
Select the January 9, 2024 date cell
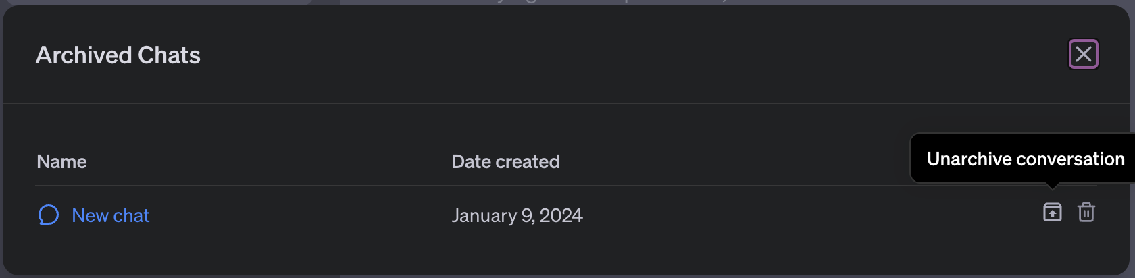tap(517, 215)
